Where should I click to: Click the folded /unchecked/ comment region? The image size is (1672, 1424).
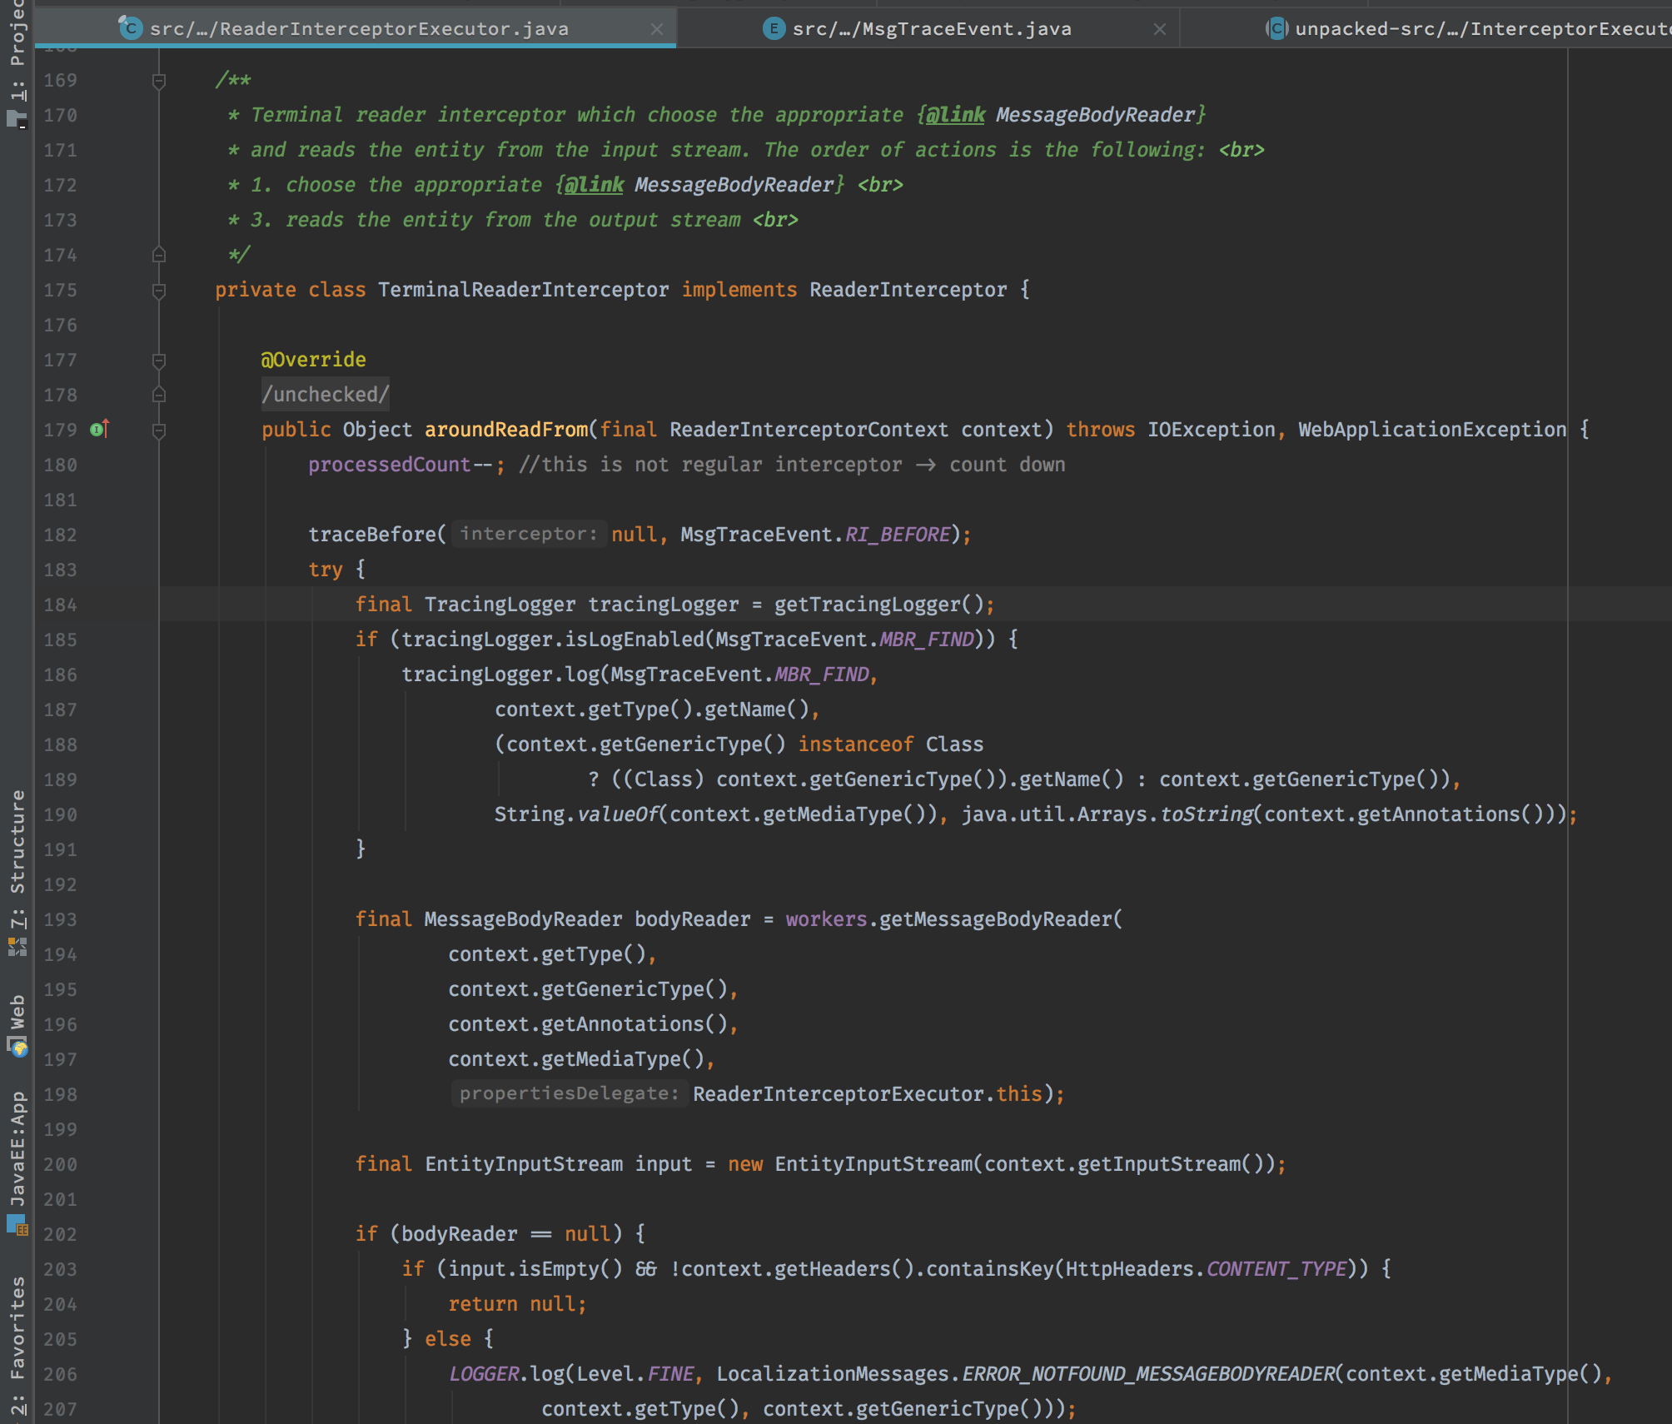tap(325, 395)
